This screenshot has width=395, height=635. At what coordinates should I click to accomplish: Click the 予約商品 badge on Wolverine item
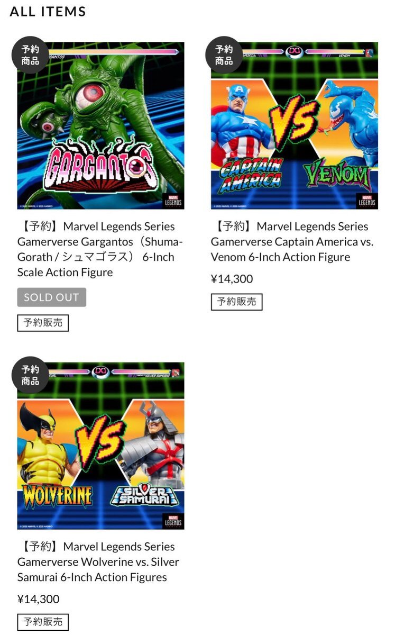pos(30,375)
